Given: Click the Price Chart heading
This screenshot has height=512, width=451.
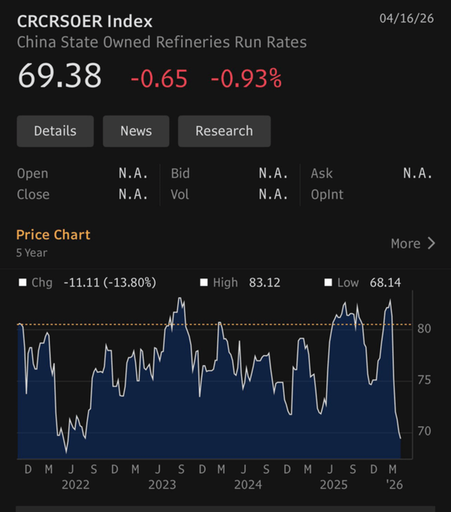Looking at the screenshot, I should click(53, 235).
